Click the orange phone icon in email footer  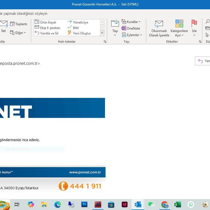[x=63, y=186]
